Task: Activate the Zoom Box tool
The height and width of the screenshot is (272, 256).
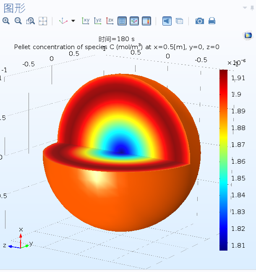Action: point(31,21)
